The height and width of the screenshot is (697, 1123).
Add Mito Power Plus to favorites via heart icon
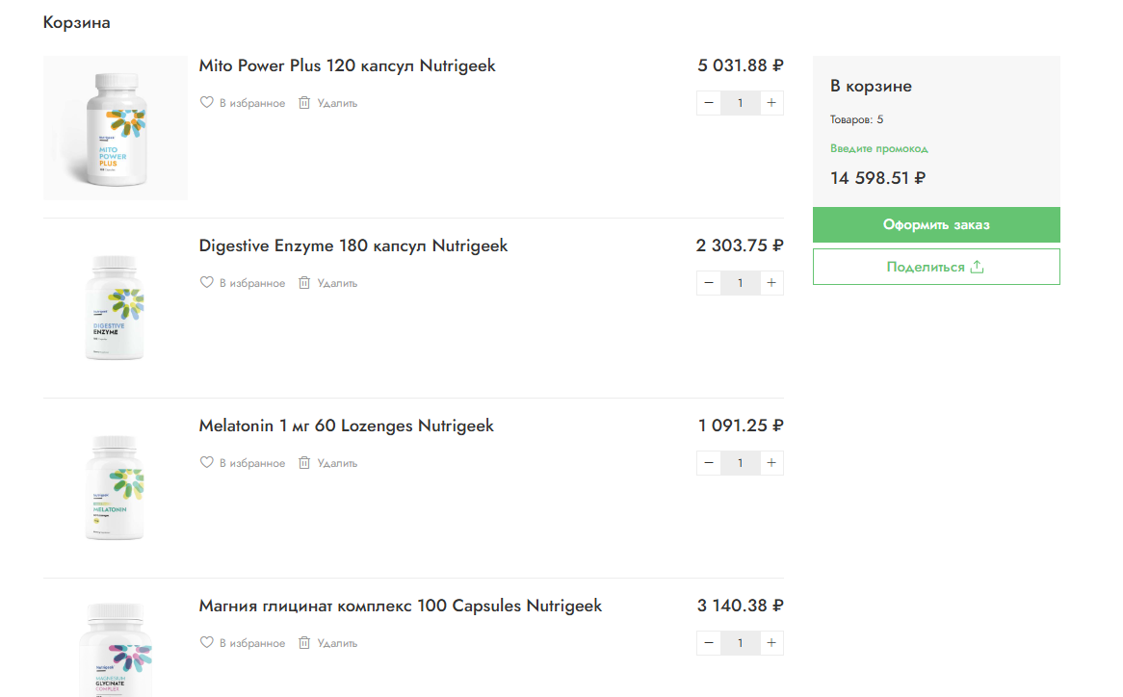(206, 102)
